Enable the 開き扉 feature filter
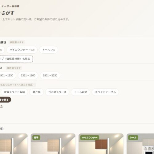 coord(36,92)
